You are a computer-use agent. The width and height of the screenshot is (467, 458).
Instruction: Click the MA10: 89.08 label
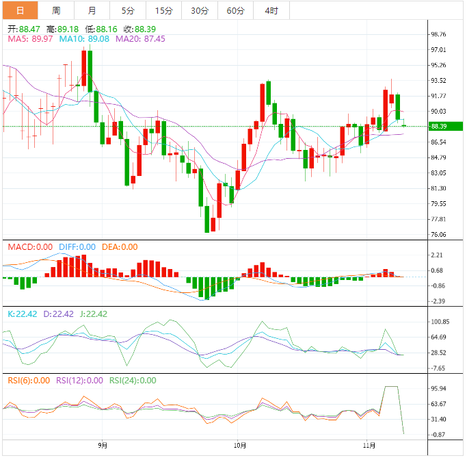tap(84, 39)
